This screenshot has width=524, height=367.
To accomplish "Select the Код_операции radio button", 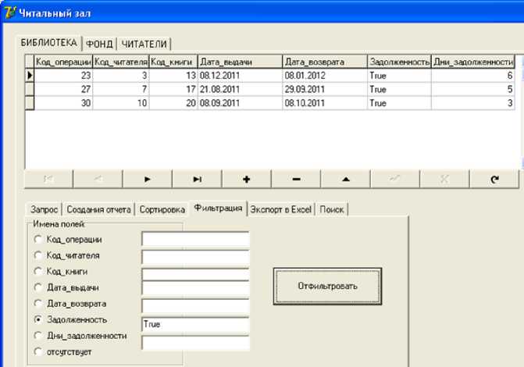I will [37, 239].
